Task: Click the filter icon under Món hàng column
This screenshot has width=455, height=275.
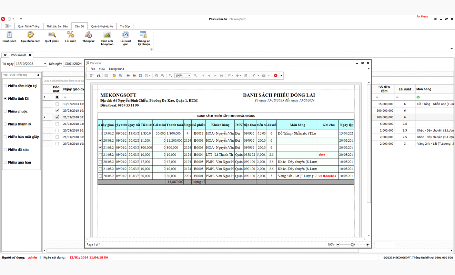Action: pos(418,97)
